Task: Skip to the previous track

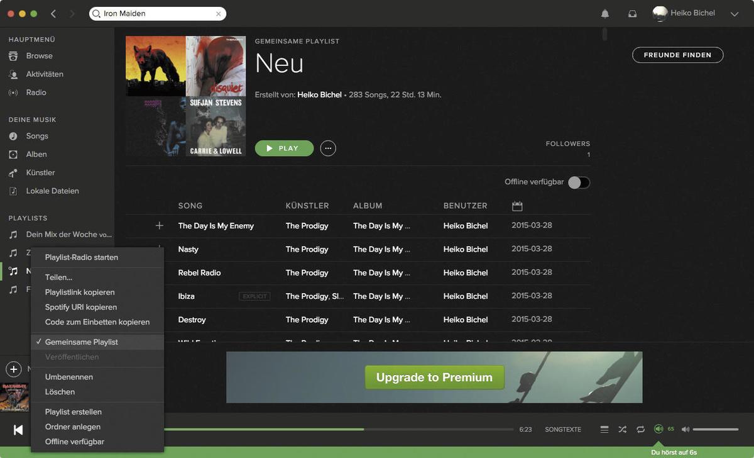Action: [x=18, y=430]
